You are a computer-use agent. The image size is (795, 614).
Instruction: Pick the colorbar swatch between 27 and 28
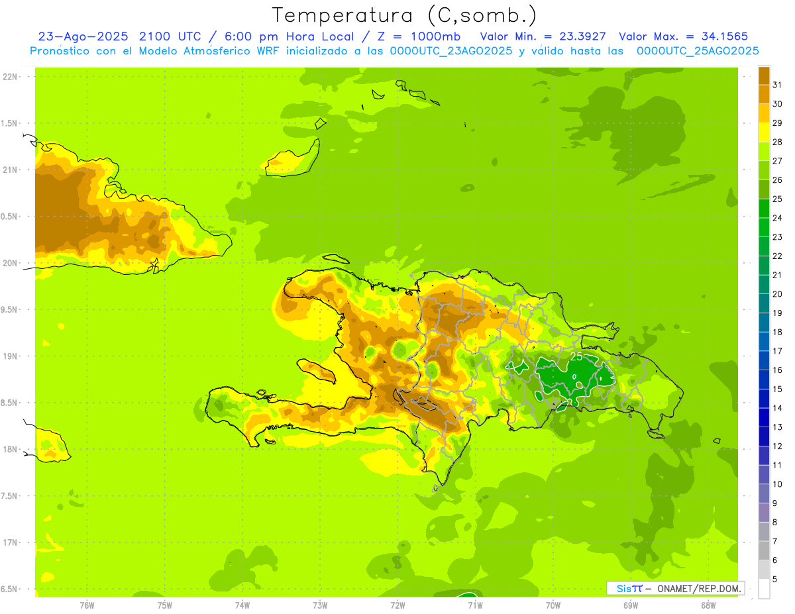pos(764,152)
